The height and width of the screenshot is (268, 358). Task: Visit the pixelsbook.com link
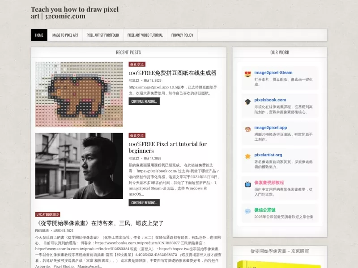point(270,100)
